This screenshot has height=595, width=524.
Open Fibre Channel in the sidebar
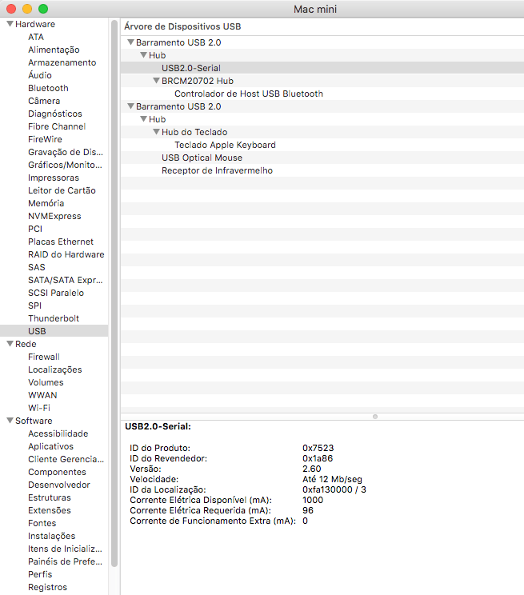57,126
